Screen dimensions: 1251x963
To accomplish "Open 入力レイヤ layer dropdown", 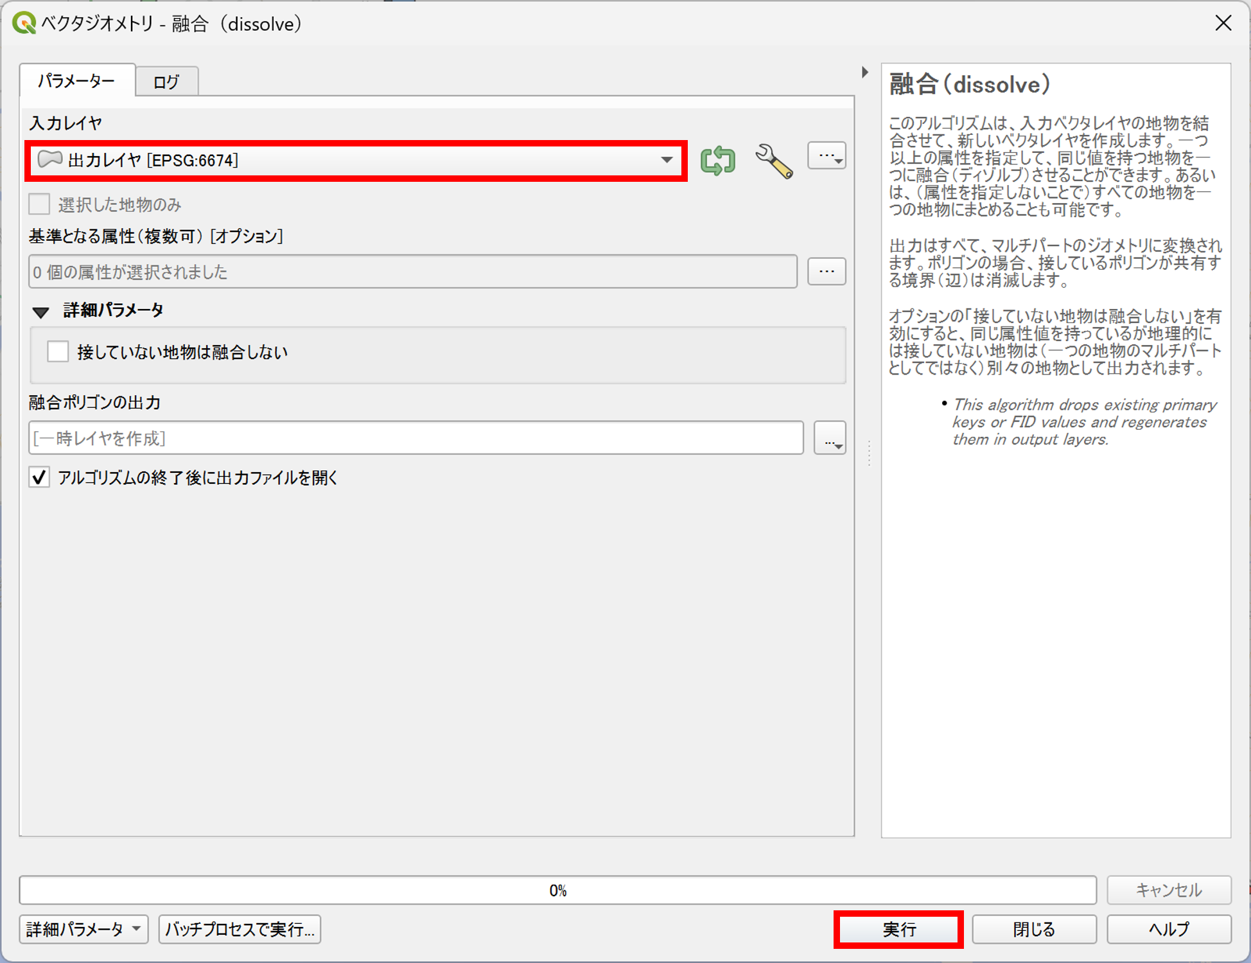I will 356,161.
